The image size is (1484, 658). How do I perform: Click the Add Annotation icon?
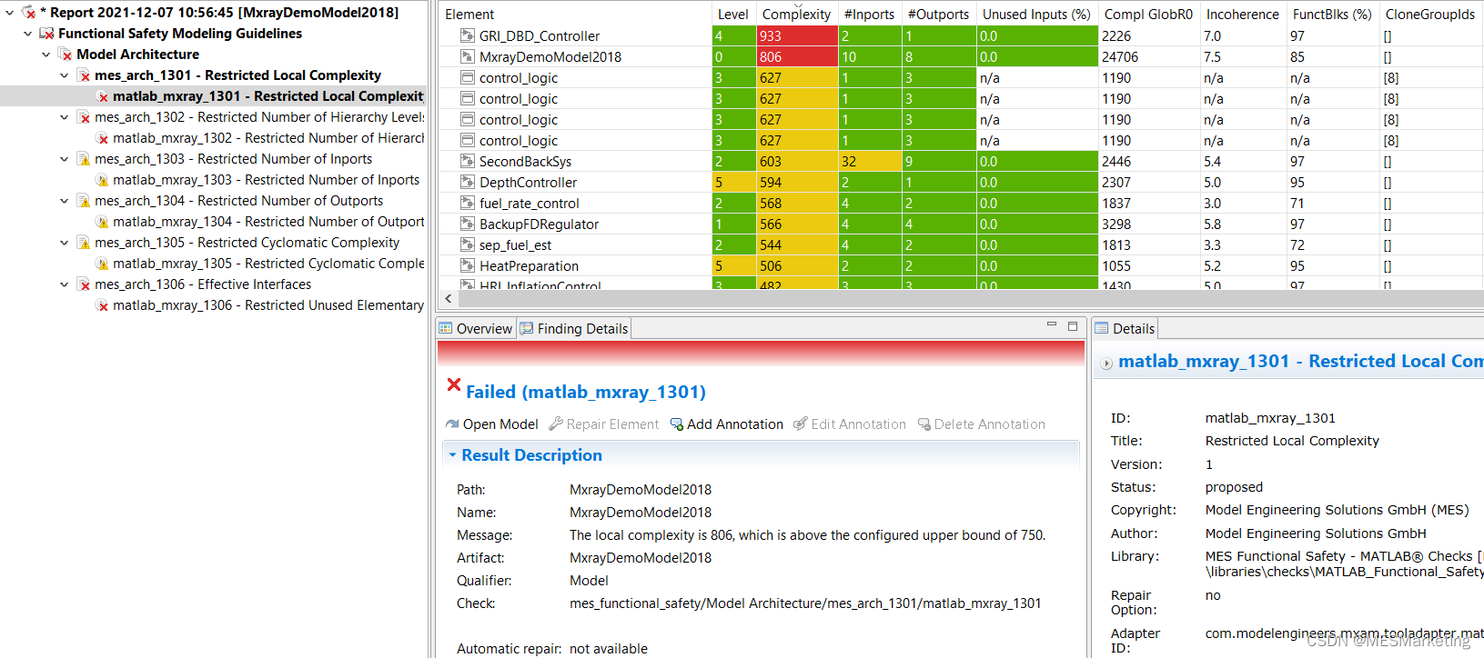[677, 424]
